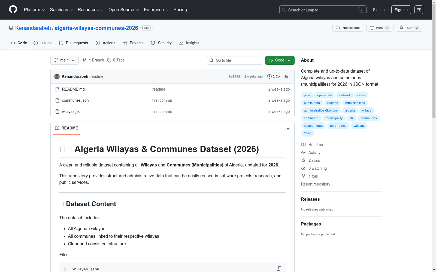Open the Actions tab
436x272 pixels.
[x=105, y=43]
